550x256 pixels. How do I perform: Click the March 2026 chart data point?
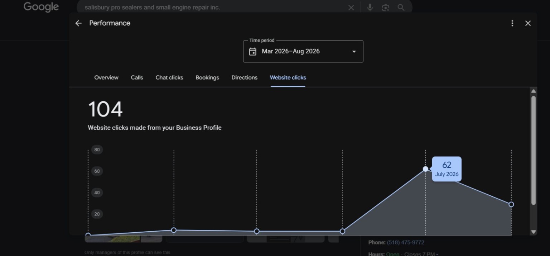[x=88, y=235]
